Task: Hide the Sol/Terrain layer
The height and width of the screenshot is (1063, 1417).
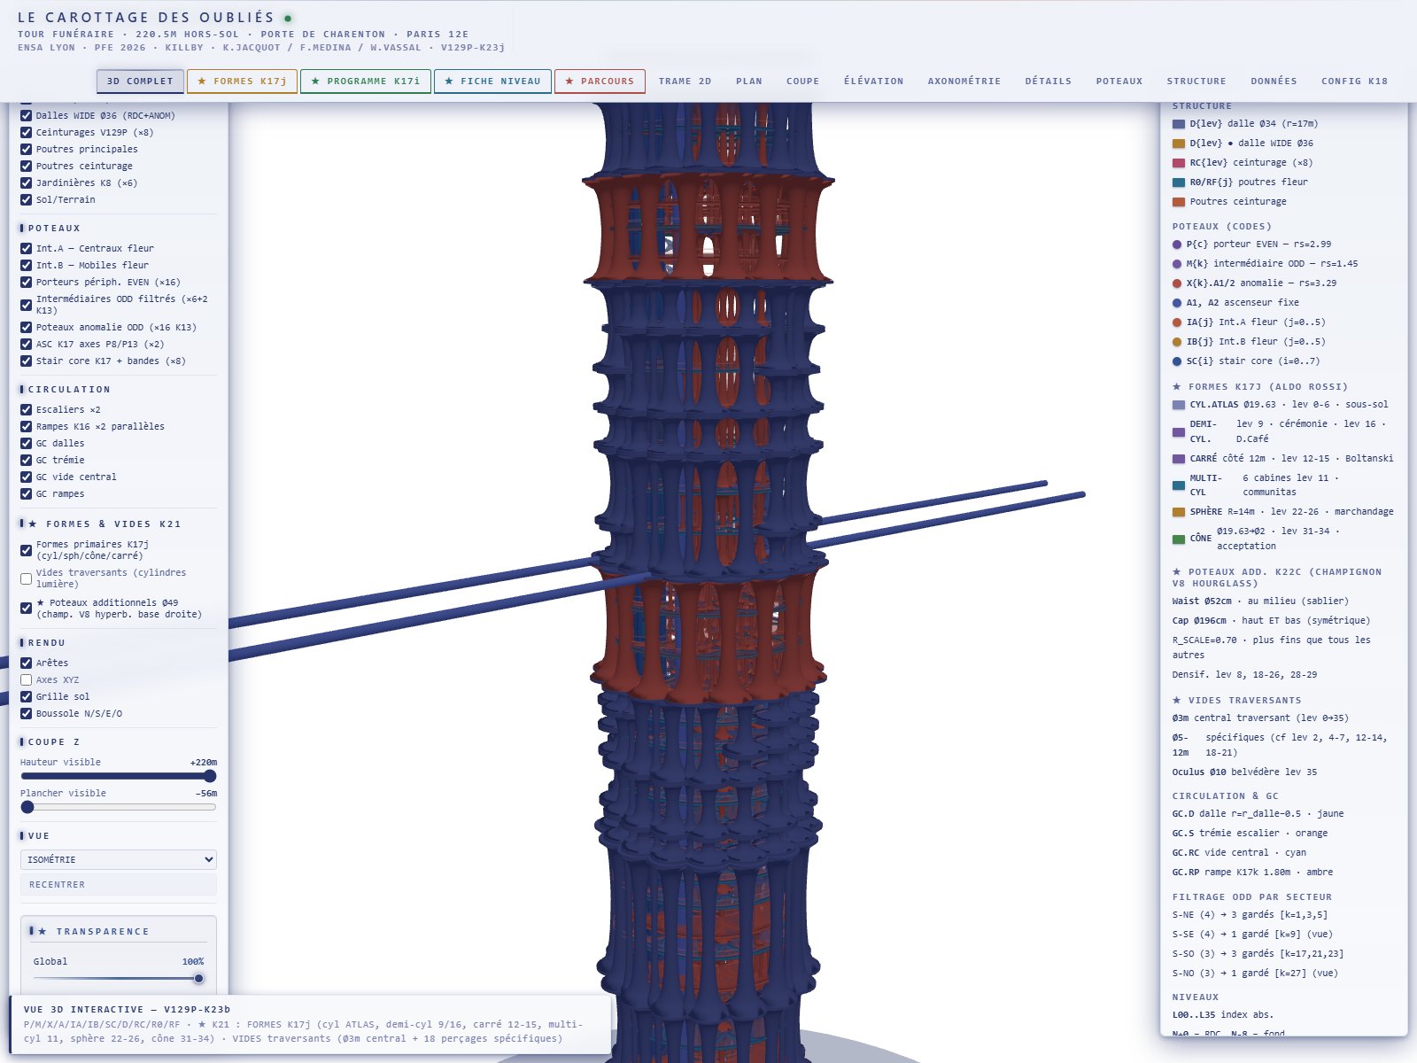Action: 27,200
